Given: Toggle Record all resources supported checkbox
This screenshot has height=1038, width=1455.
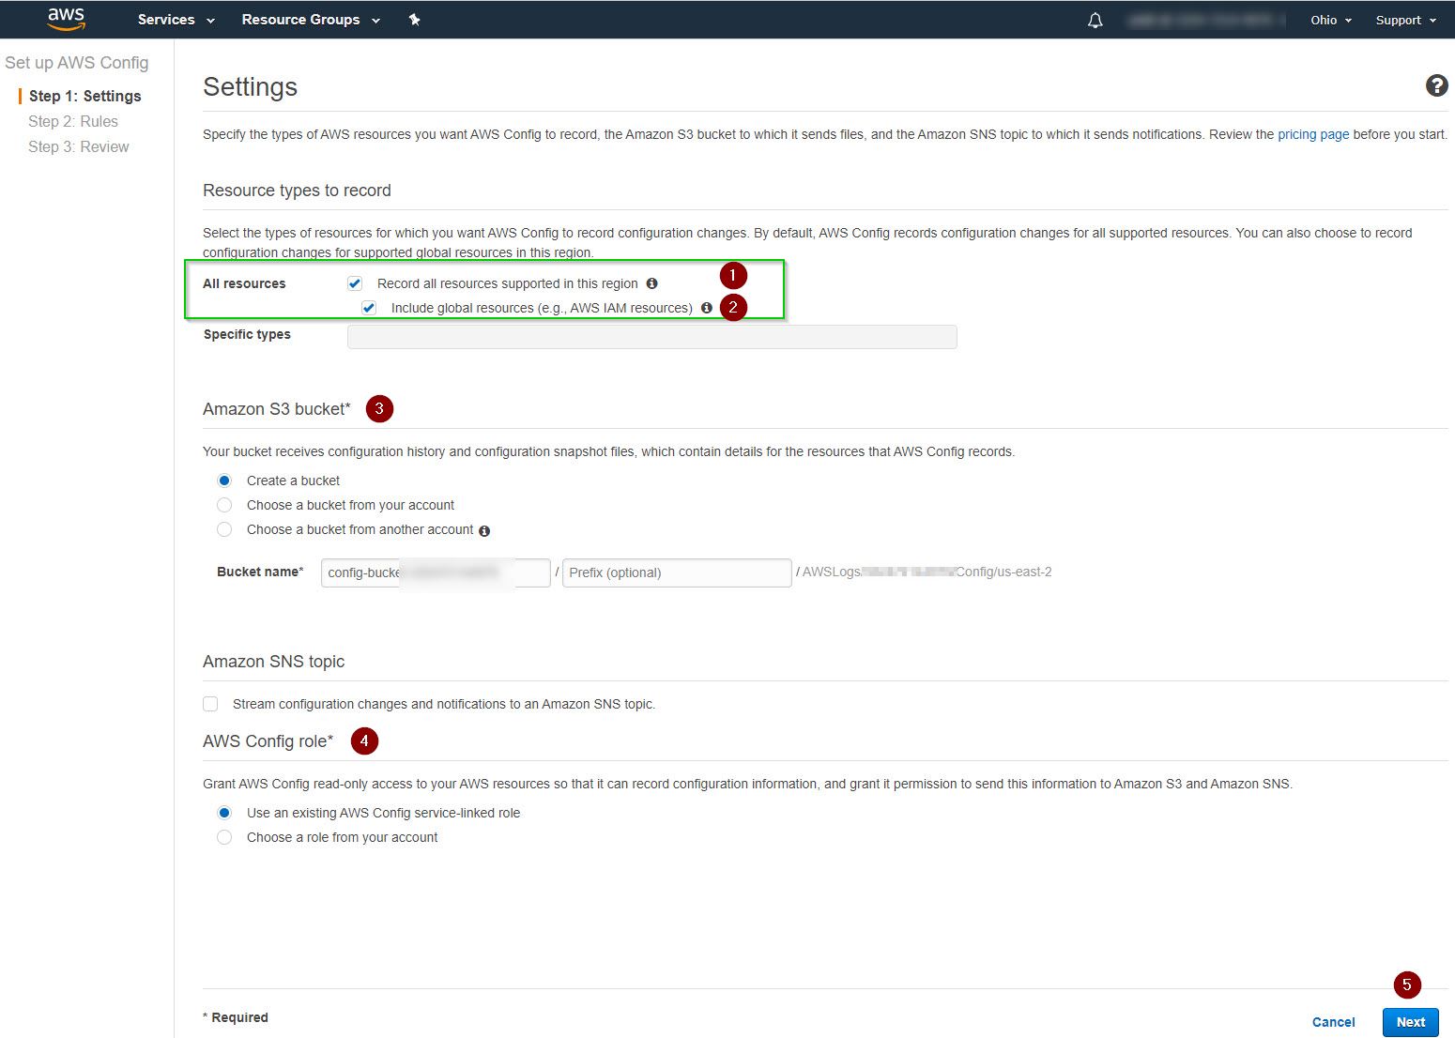Looking at the screenshot, I should click(355, 283).
